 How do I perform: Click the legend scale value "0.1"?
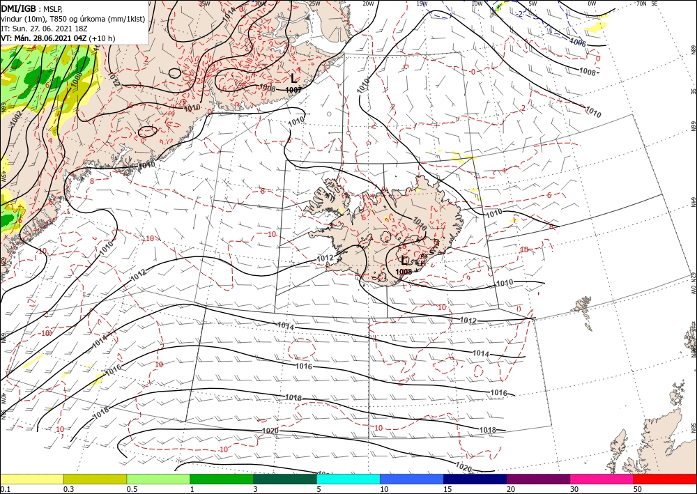pyautogui.click(x=5, y=489)
